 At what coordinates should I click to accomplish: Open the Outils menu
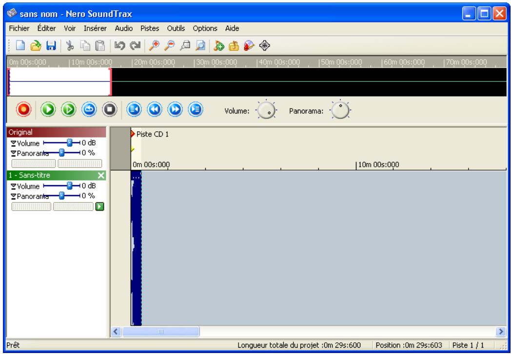pyautogui.click(x=176, y=28)
